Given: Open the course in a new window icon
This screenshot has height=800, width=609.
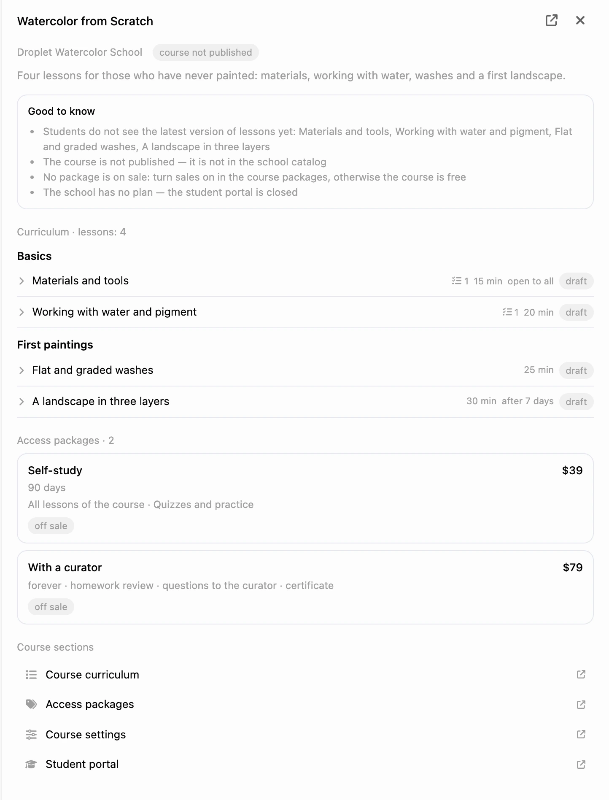Looking at the screenshot, I should tap(552, 20).
